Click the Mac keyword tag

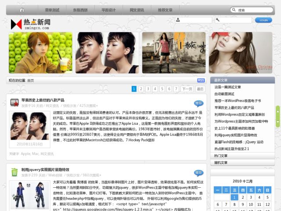pyautogui.click(x=36, y=154)
